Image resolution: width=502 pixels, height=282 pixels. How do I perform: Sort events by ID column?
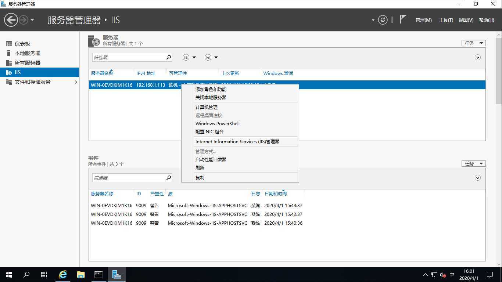(139, 194)
